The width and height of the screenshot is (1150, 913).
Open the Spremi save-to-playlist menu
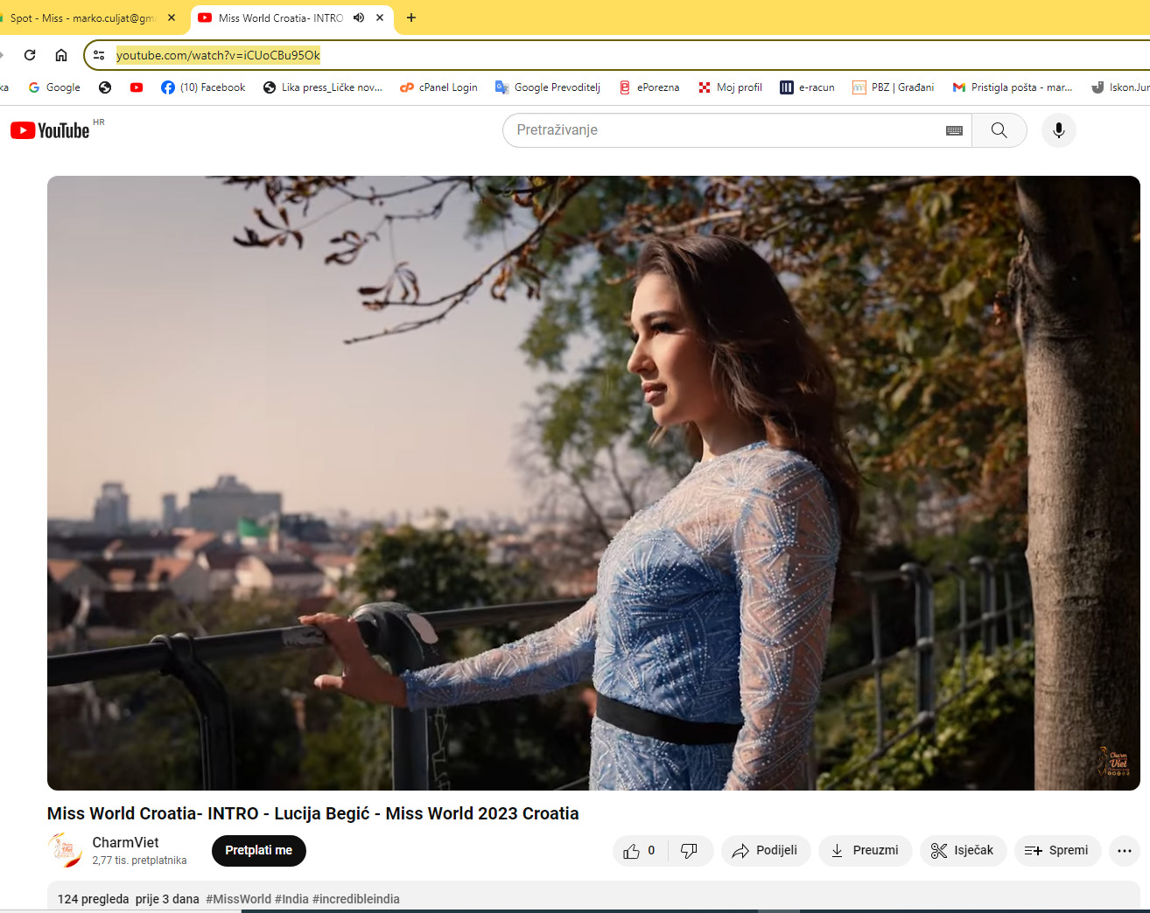(x=1056, y=851)
